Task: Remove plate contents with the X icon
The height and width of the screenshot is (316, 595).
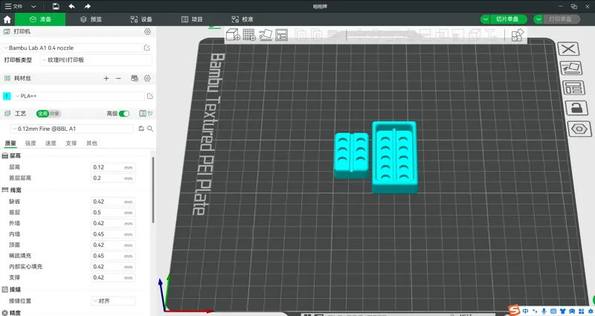Action: point(568,49)
